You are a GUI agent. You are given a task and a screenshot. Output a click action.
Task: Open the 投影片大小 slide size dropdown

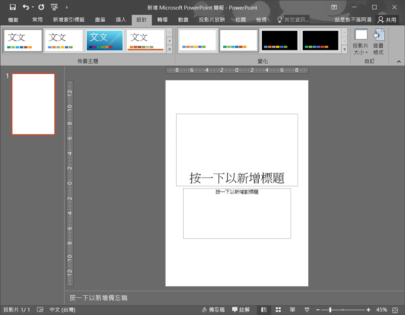coord(361,41)
